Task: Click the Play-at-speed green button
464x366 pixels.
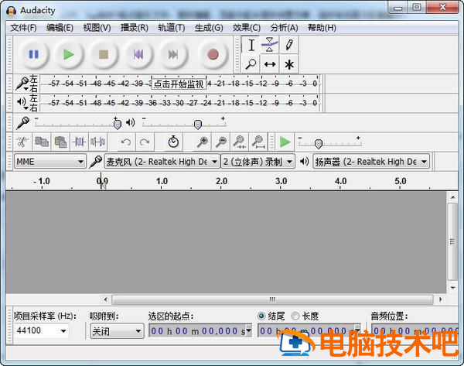Action: 285,142
